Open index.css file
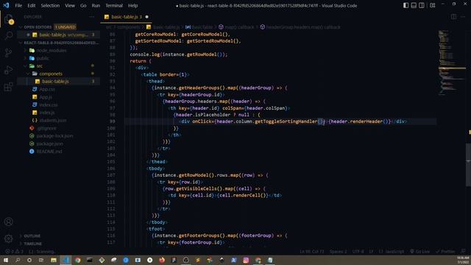Viewport: 471px width, 265px height. [49, 105]
